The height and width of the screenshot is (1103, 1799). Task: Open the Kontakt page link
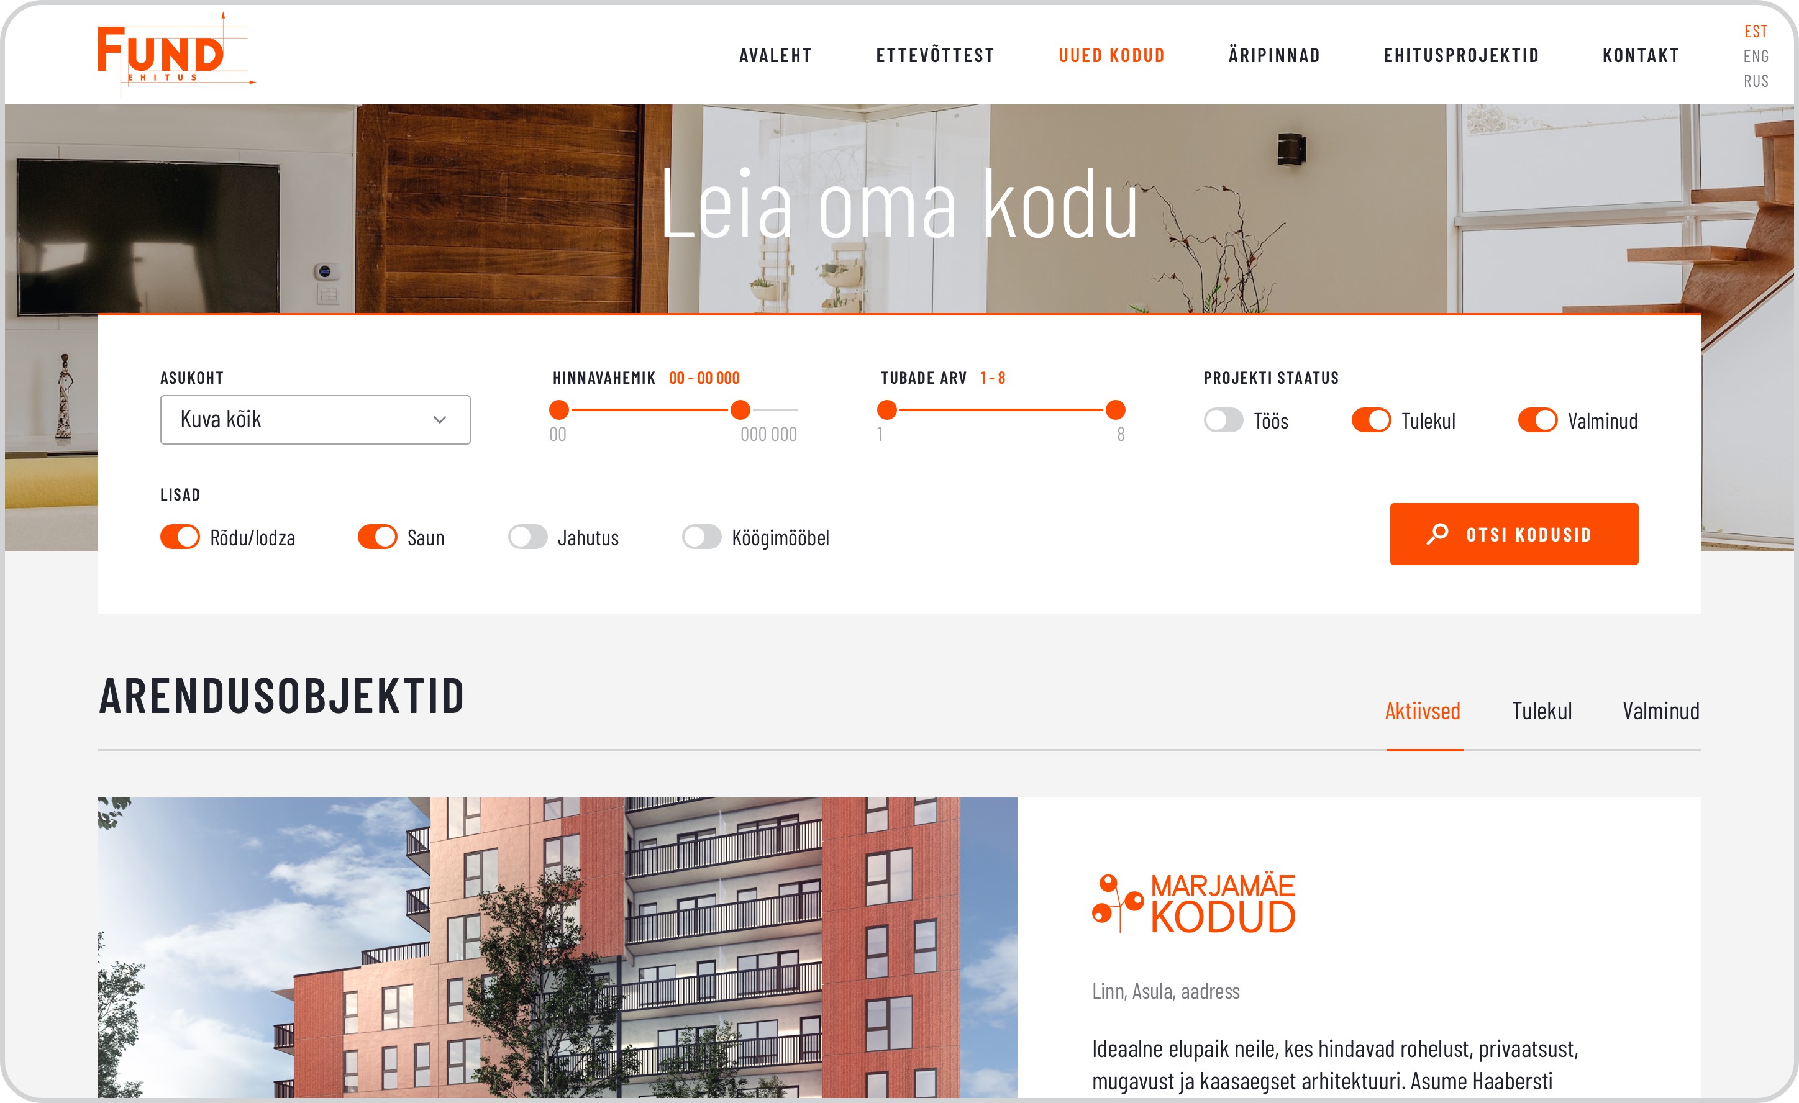click(x=1641, y=55)
